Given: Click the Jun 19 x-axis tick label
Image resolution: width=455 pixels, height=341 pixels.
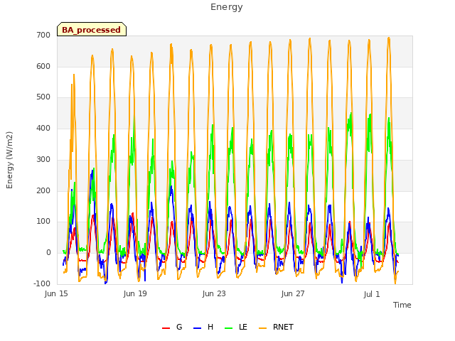Looking at the screenshot, I should click(135, 293).
